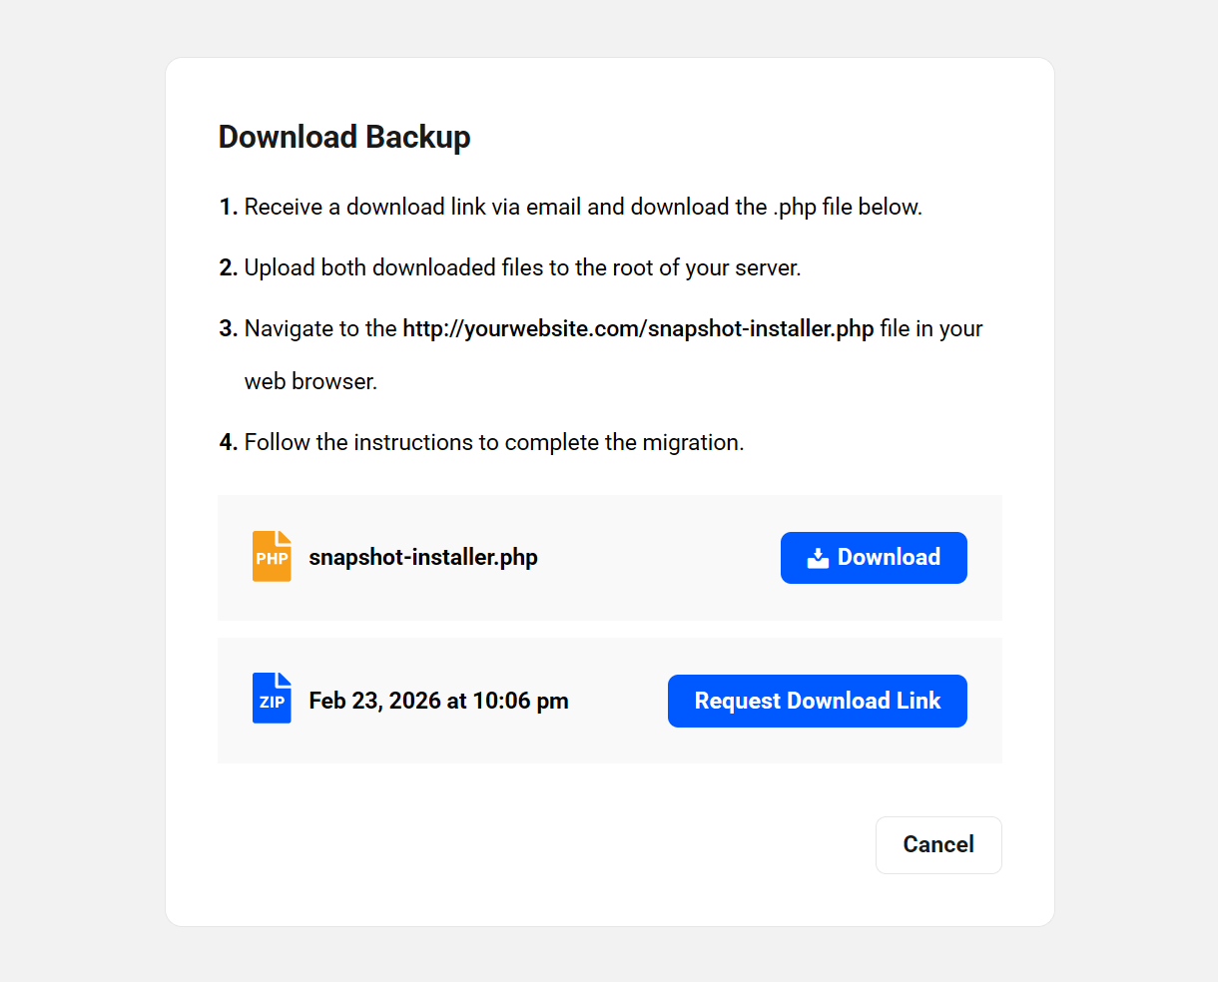Click the Download Backup dialog heading
The width and height of the screenshot is (1218, 982).
[x=344, y=137]
